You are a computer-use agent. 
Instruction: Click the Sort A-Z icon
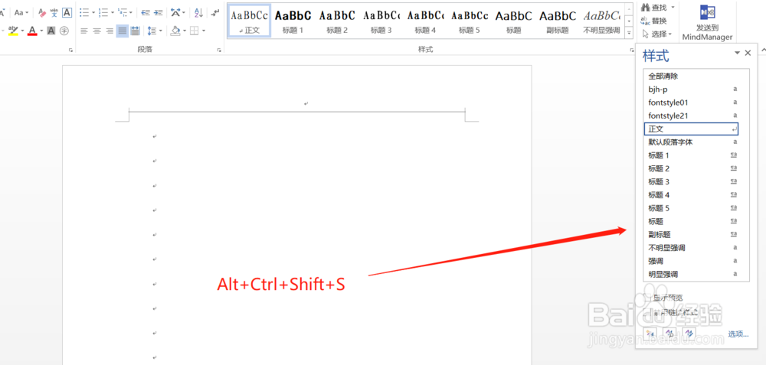tap(198, 13)
